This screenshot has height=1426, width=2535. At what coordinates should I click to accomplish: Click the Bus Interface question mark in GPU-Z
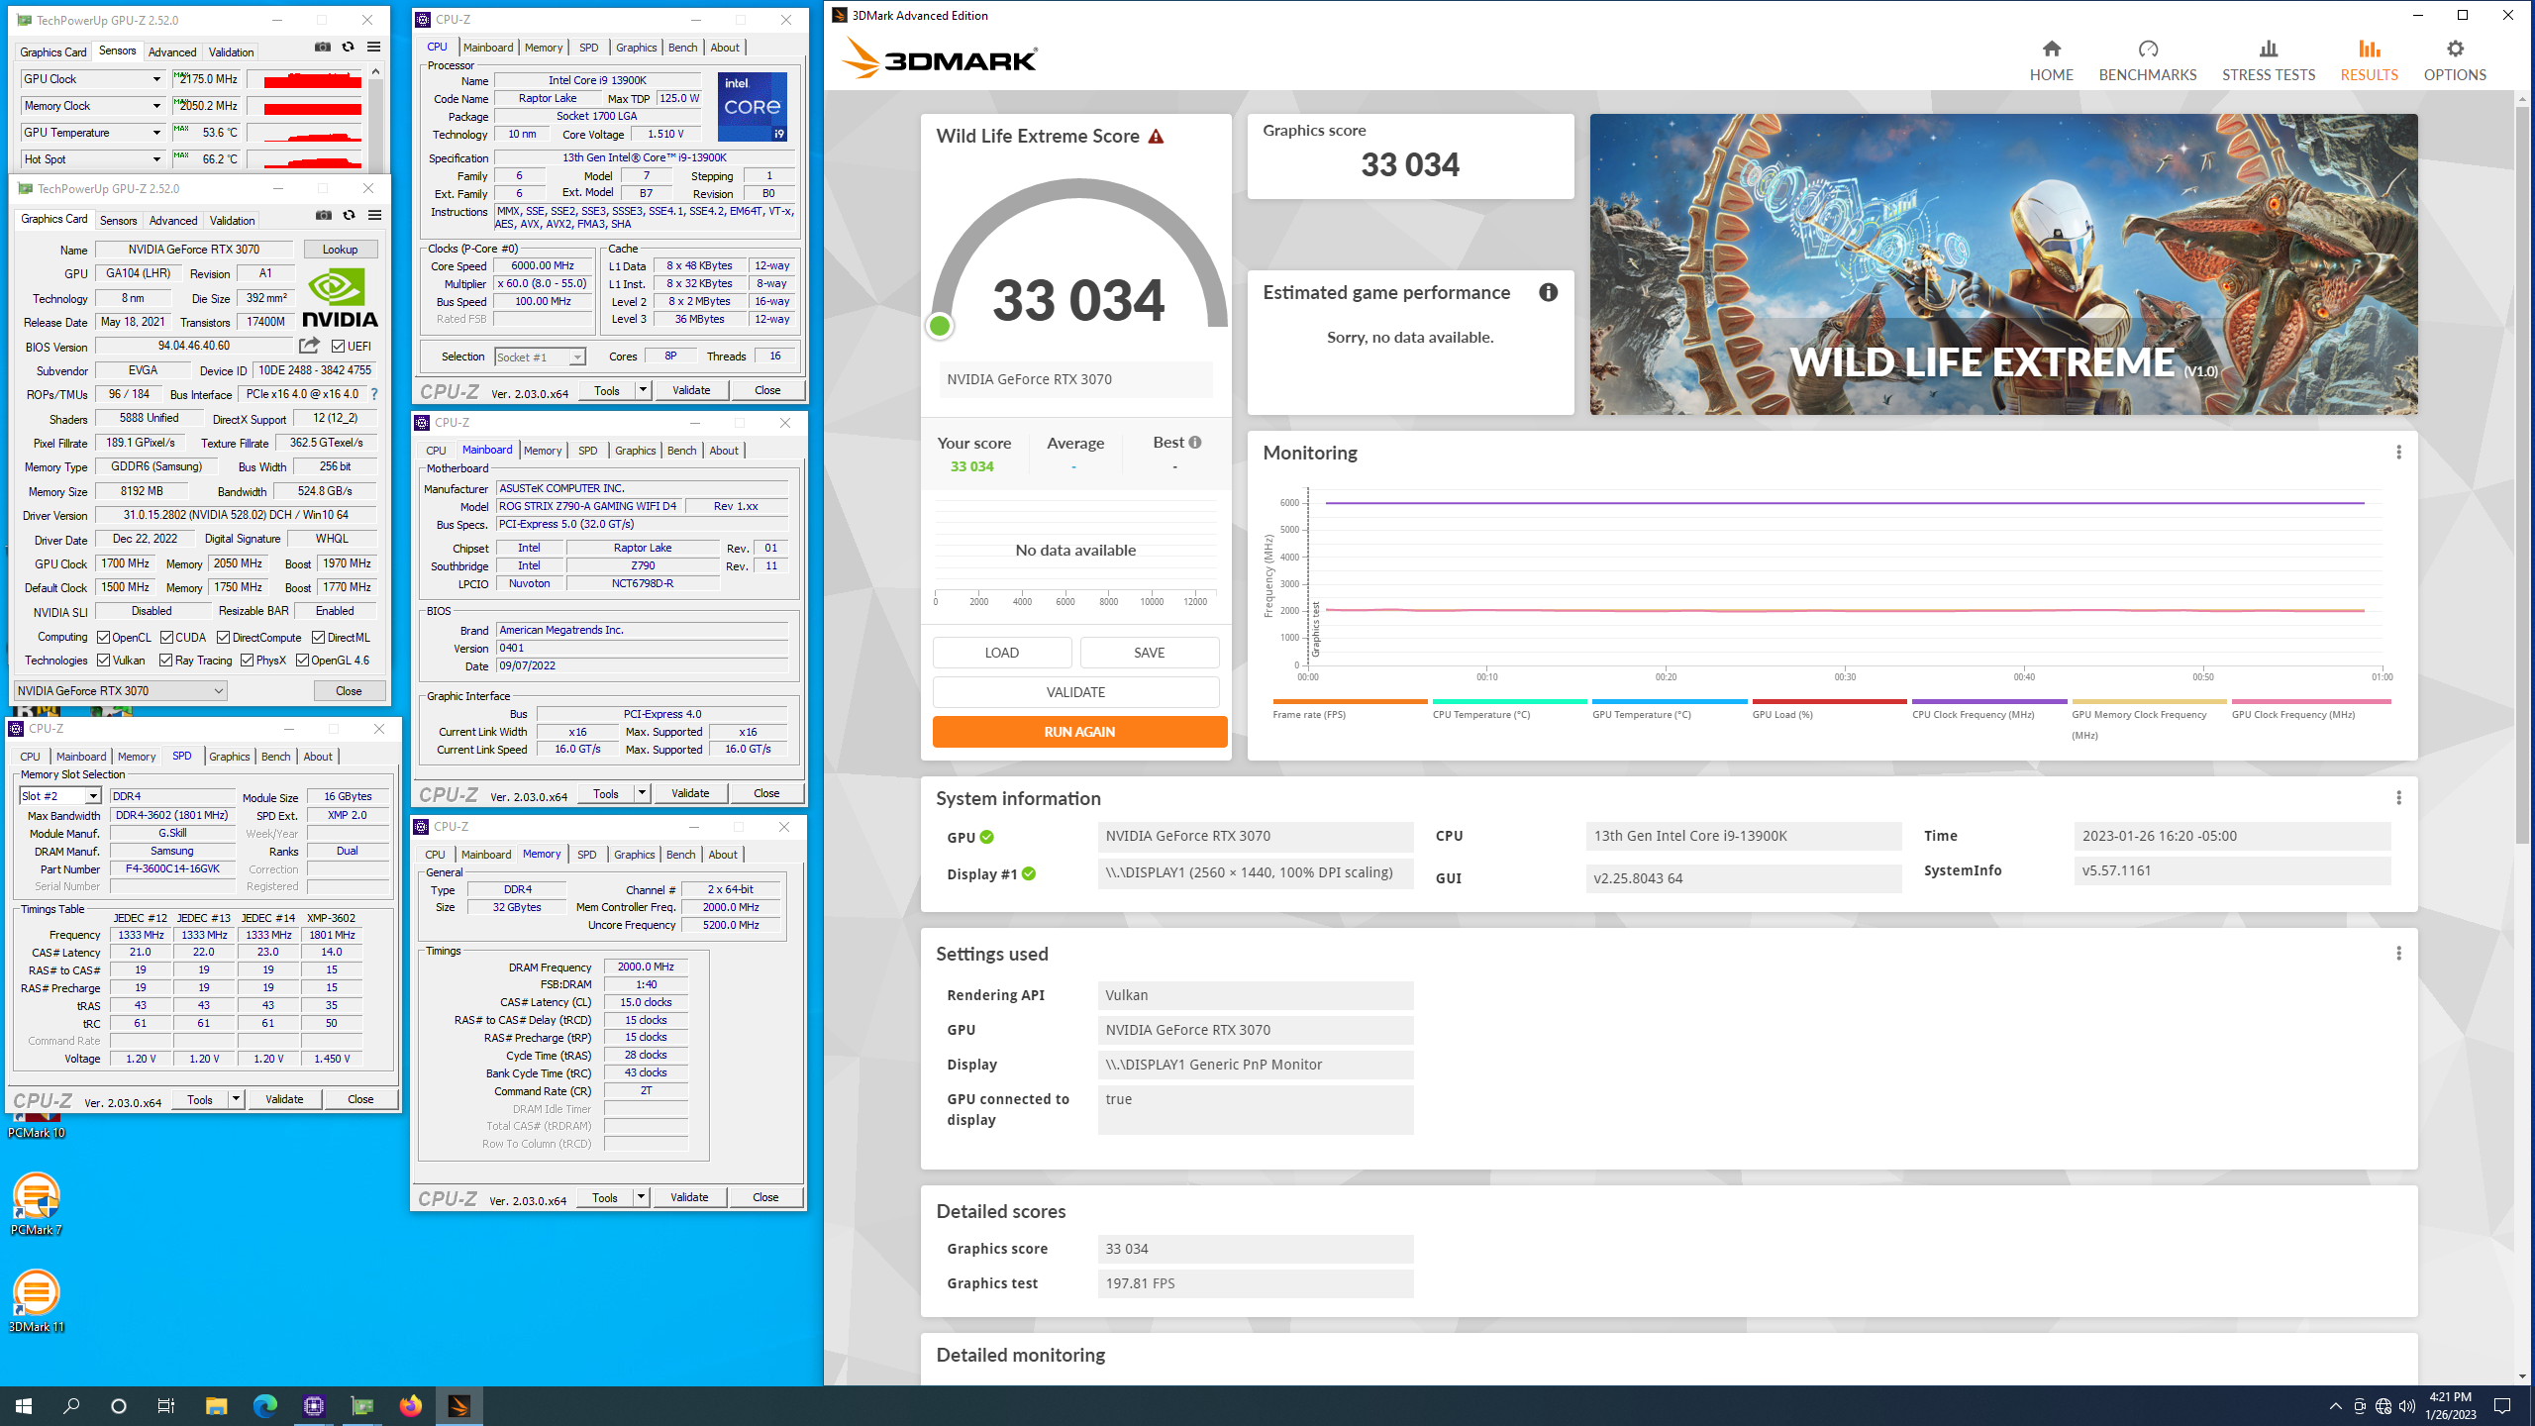[374, 394]
